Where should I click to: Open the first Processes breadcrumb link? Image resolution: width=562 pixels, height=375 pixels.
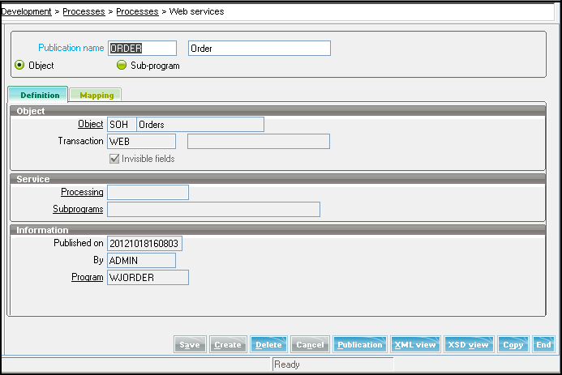pos(84,11)
